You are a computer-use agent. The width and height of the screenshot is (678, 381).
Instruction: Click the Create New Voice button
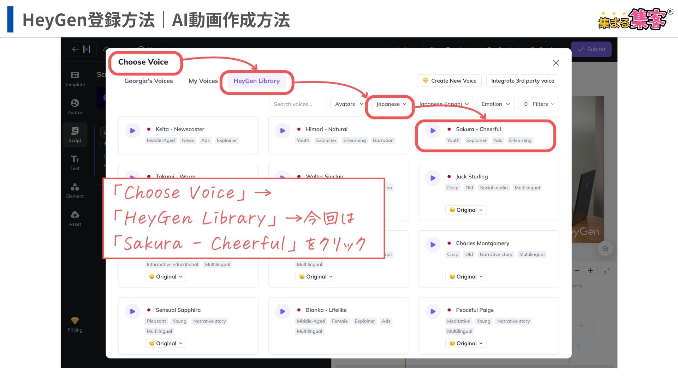click(x=450, y=81)
